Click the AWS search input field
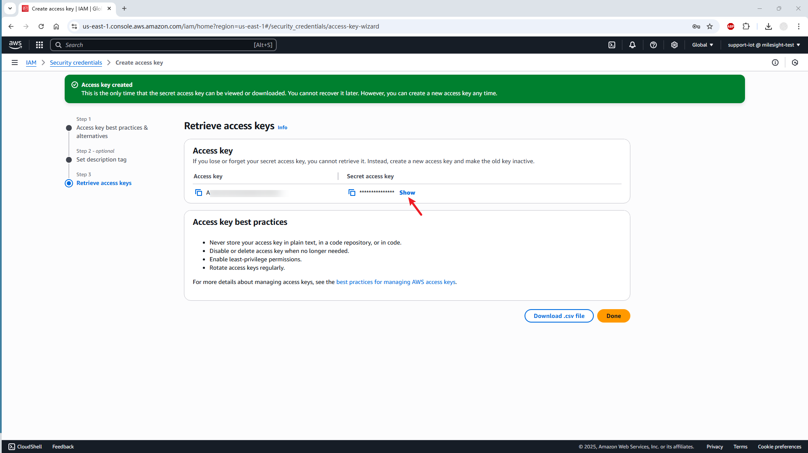808x453 pixels. point(163,45)
